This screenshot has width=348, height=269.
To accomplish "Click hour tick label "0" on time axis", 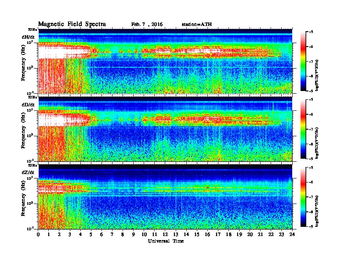I will pyautogui.click(x=38, y=235).
